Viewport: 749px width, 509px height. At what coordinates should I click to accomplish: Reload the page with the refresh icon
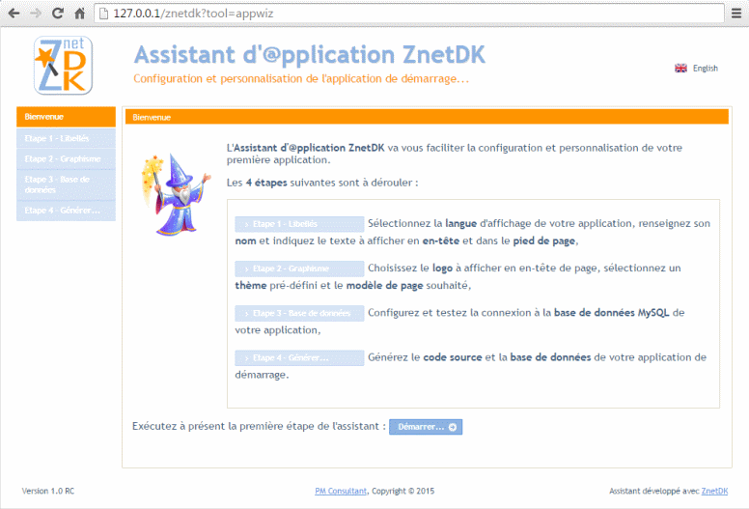pyautogui.click(x=58, y=14)
